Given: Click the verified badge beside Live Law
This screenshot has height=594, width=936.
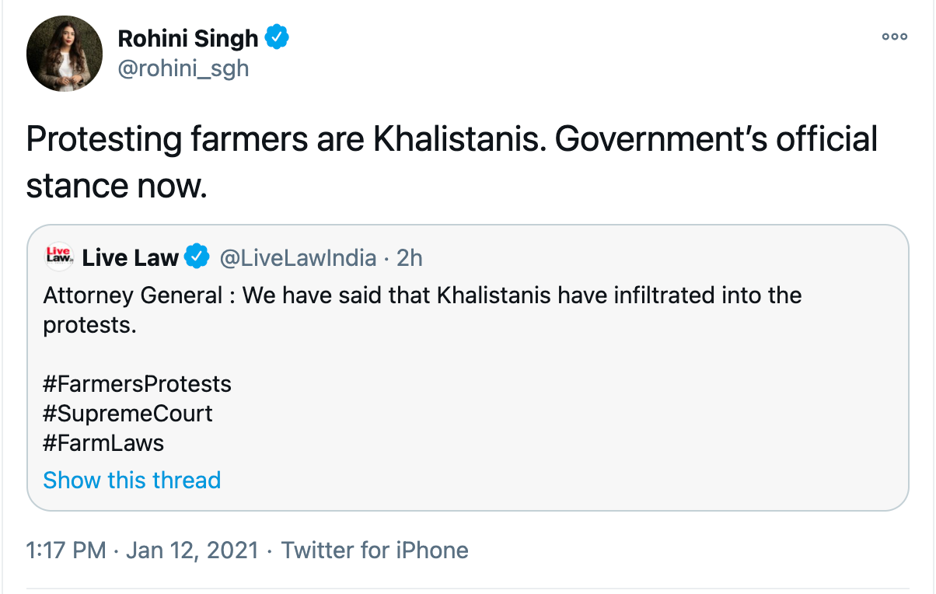Looking at the screenshot, I should click(197, 257).
